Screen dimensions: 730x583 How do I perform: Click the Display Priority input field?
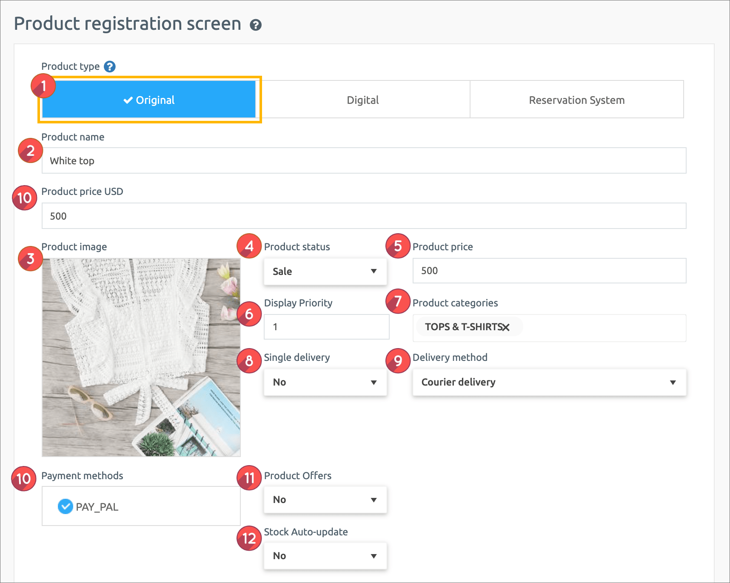point(326,327)
